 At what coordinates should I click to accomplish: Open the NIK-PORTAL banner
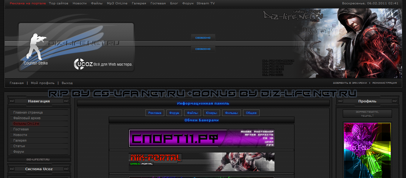(202, 162)
